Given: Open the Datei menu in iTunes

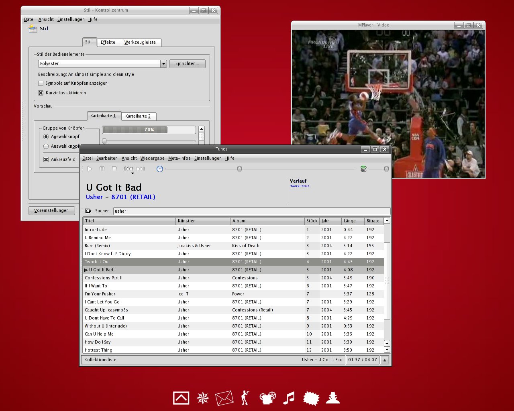Looking at the screenshot, I should click(x=87, y=158).
